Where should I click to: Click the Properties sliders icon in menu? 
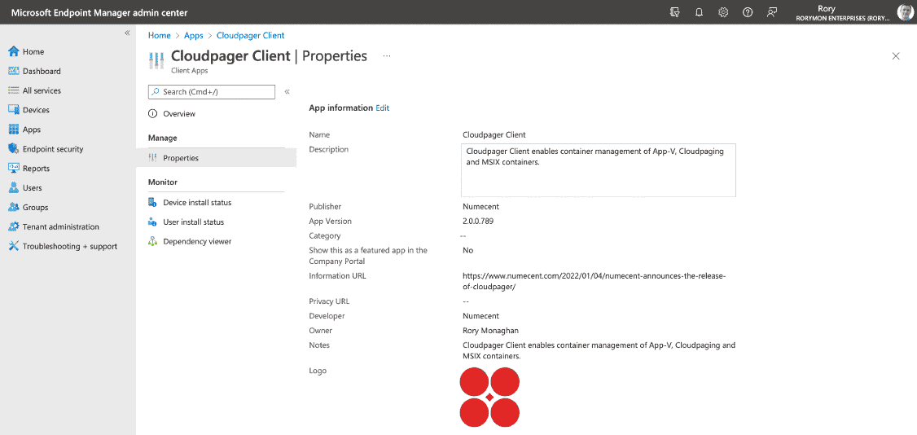pyautogui.click(x=152, y=158)
